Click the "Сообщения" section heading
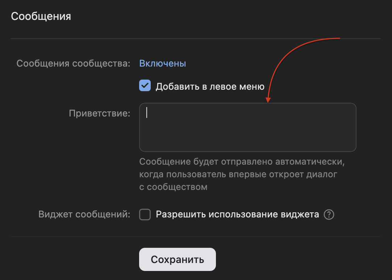The width and height of the screenshot is (392, 280). pos(41,16)
